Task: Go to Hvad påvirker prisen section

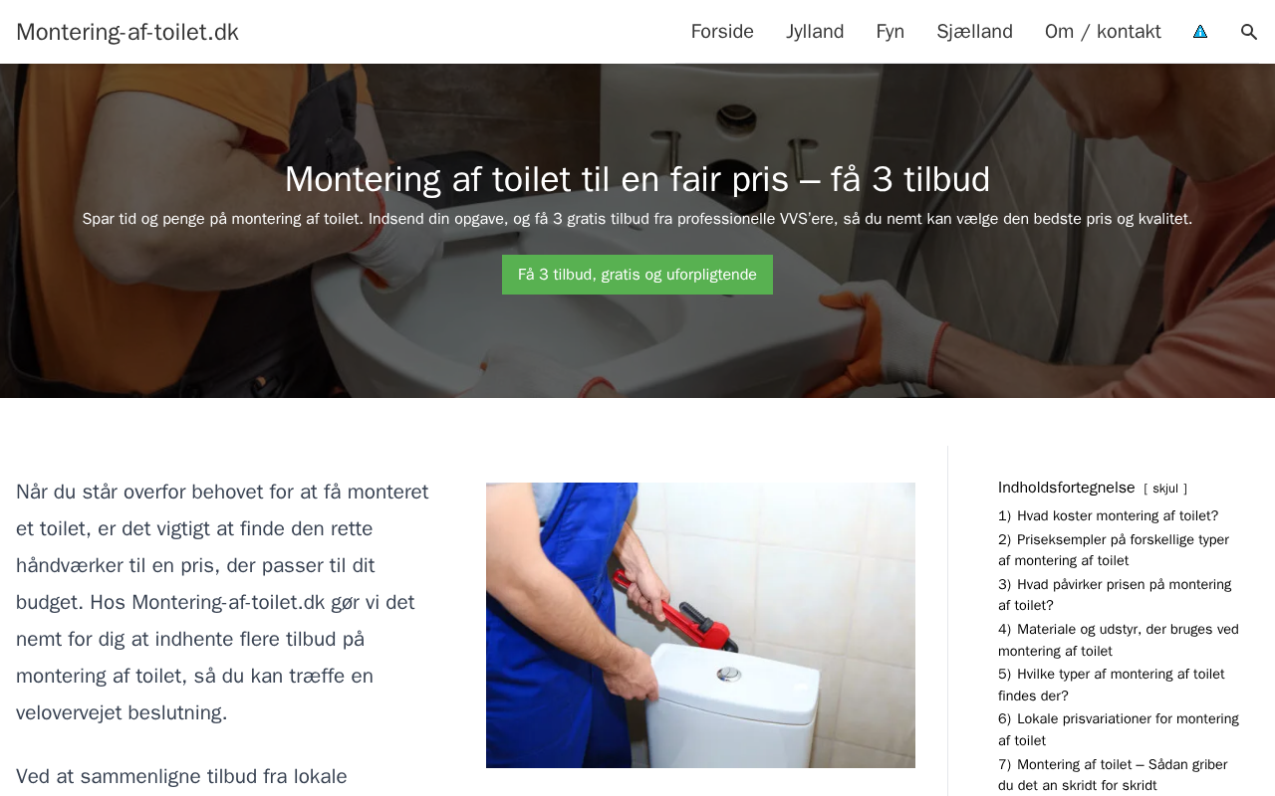Action: pyautogui.click(x=1115, y=595)
